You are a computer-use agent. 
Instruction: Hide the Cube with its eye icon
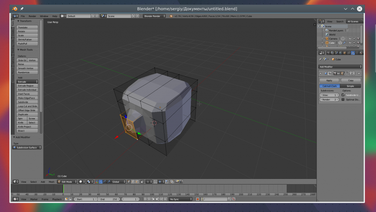[x=350, y=43]
